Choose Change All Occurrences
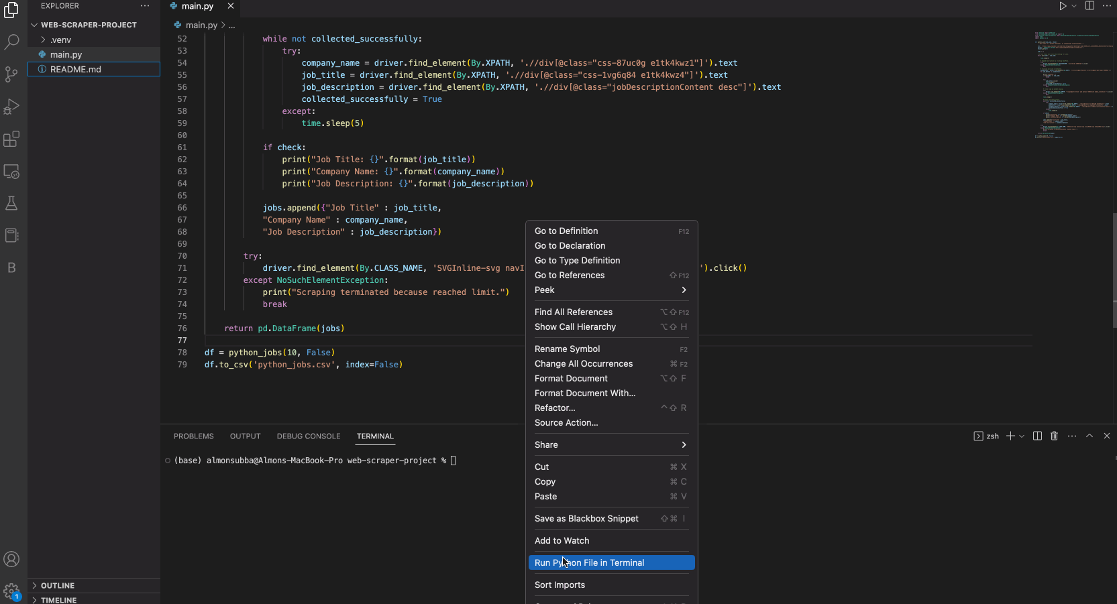This screenshot has width=1117, height=604. [611, 364]
